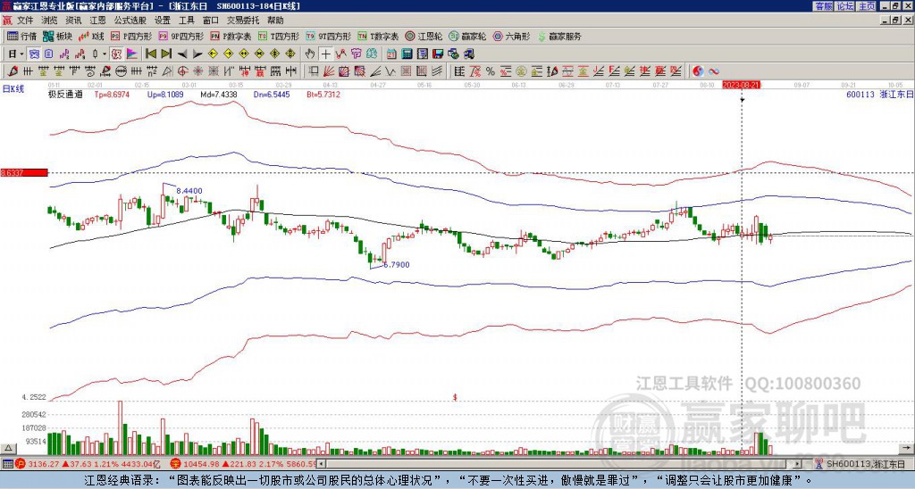Open the 交易委托 menu
915x489 pixels.
tap(243, 21)
